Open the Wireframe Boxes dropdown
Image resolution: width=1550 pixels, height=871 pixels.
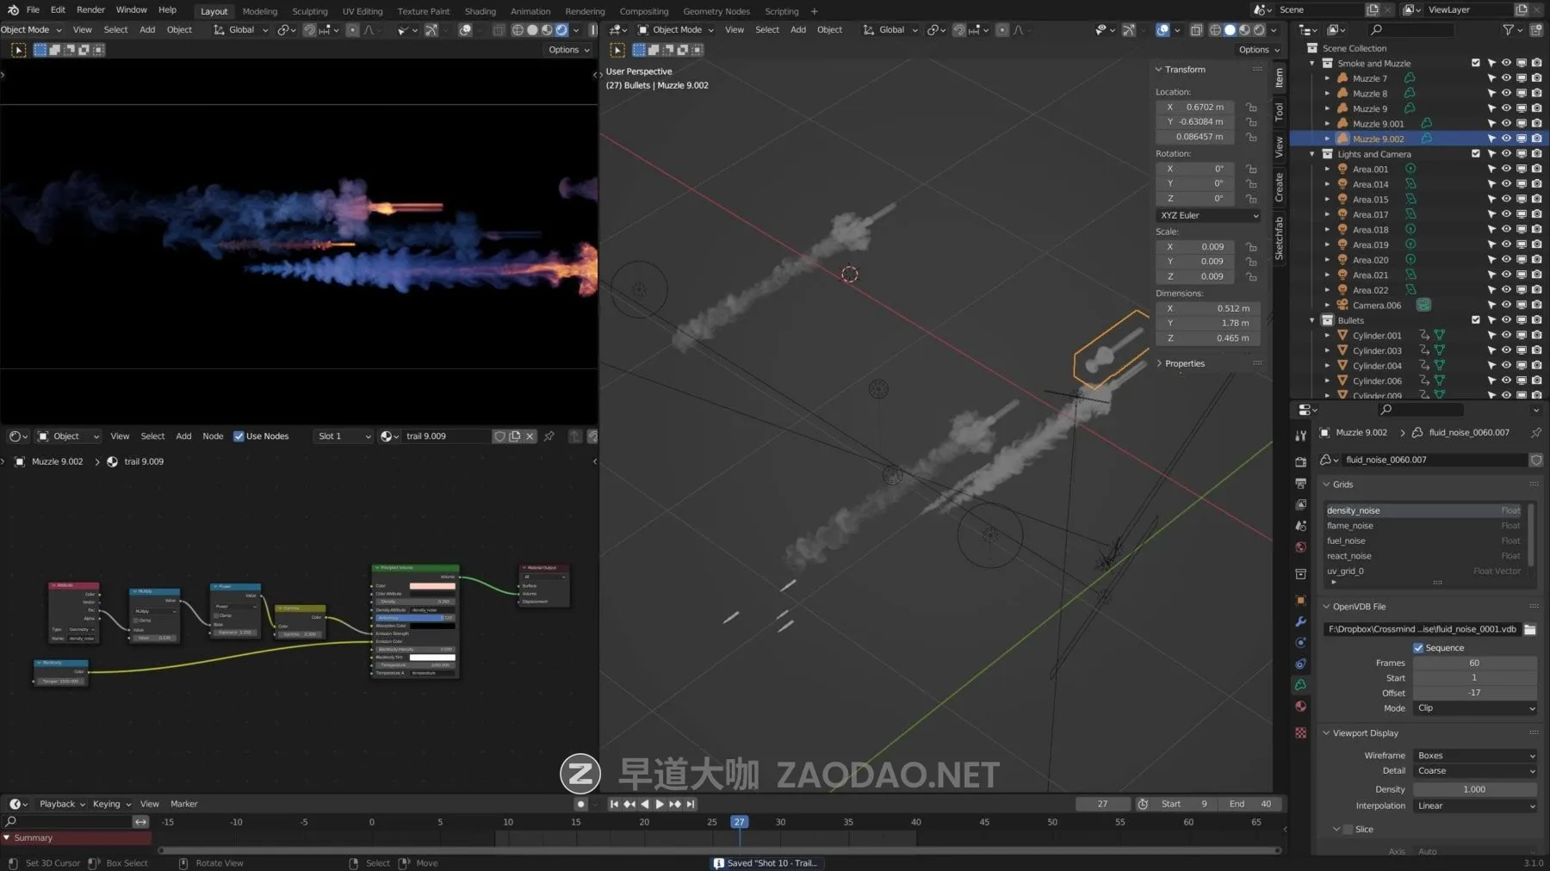[1474, 756]
